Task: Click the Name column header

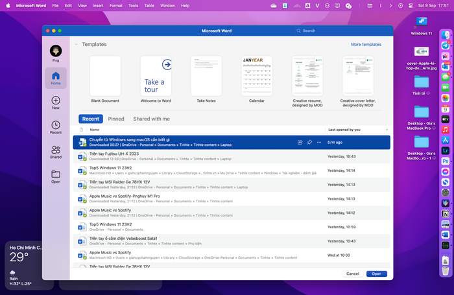Action: click(x=95, y=130)
